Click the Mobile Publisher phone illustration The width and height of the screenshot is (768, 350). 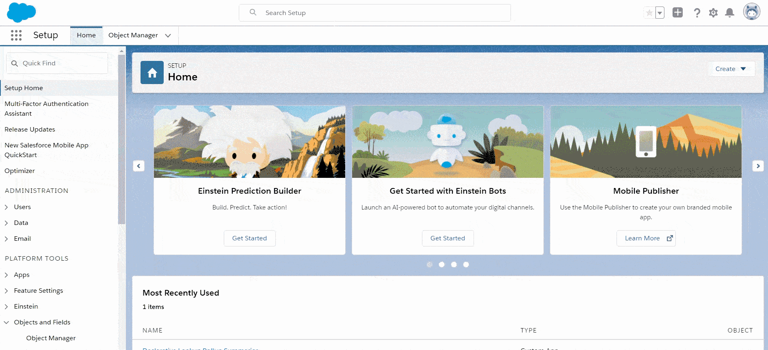pyautogui.click(x=646, y=142)
